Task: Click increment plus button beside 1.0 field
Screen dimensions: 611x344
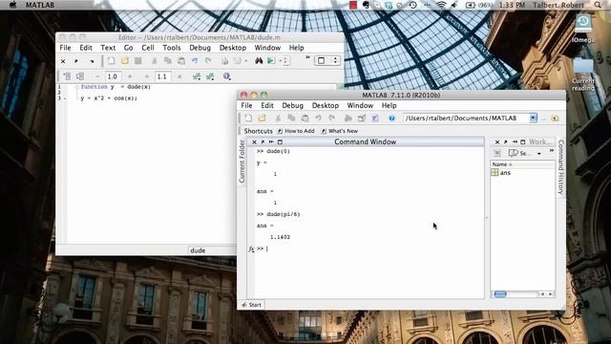Action: [x=130, y=76]
